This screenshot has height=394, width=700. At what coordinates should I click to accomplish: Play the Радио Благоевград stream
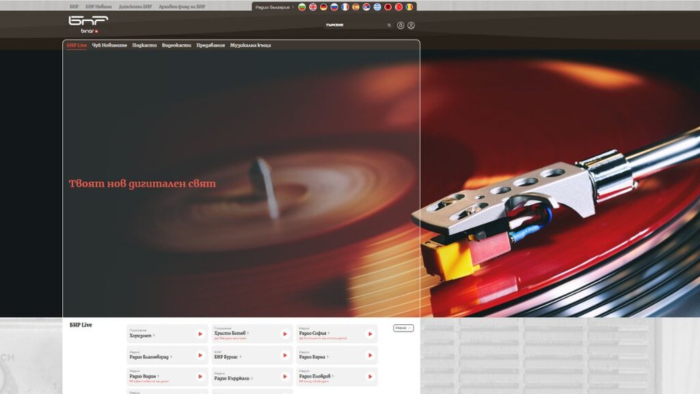(200, 356)
